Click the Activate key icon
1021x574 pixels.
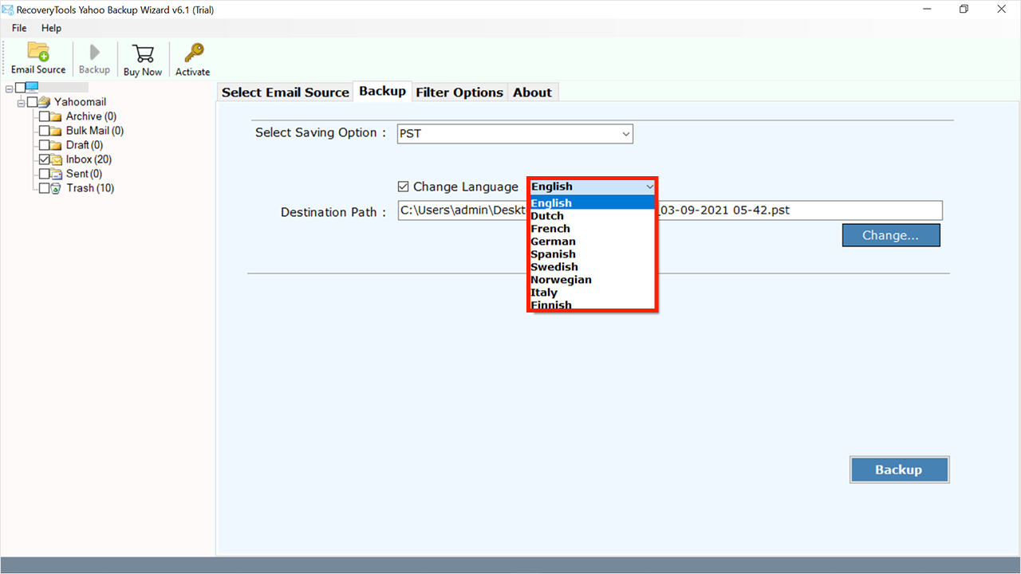193,53
